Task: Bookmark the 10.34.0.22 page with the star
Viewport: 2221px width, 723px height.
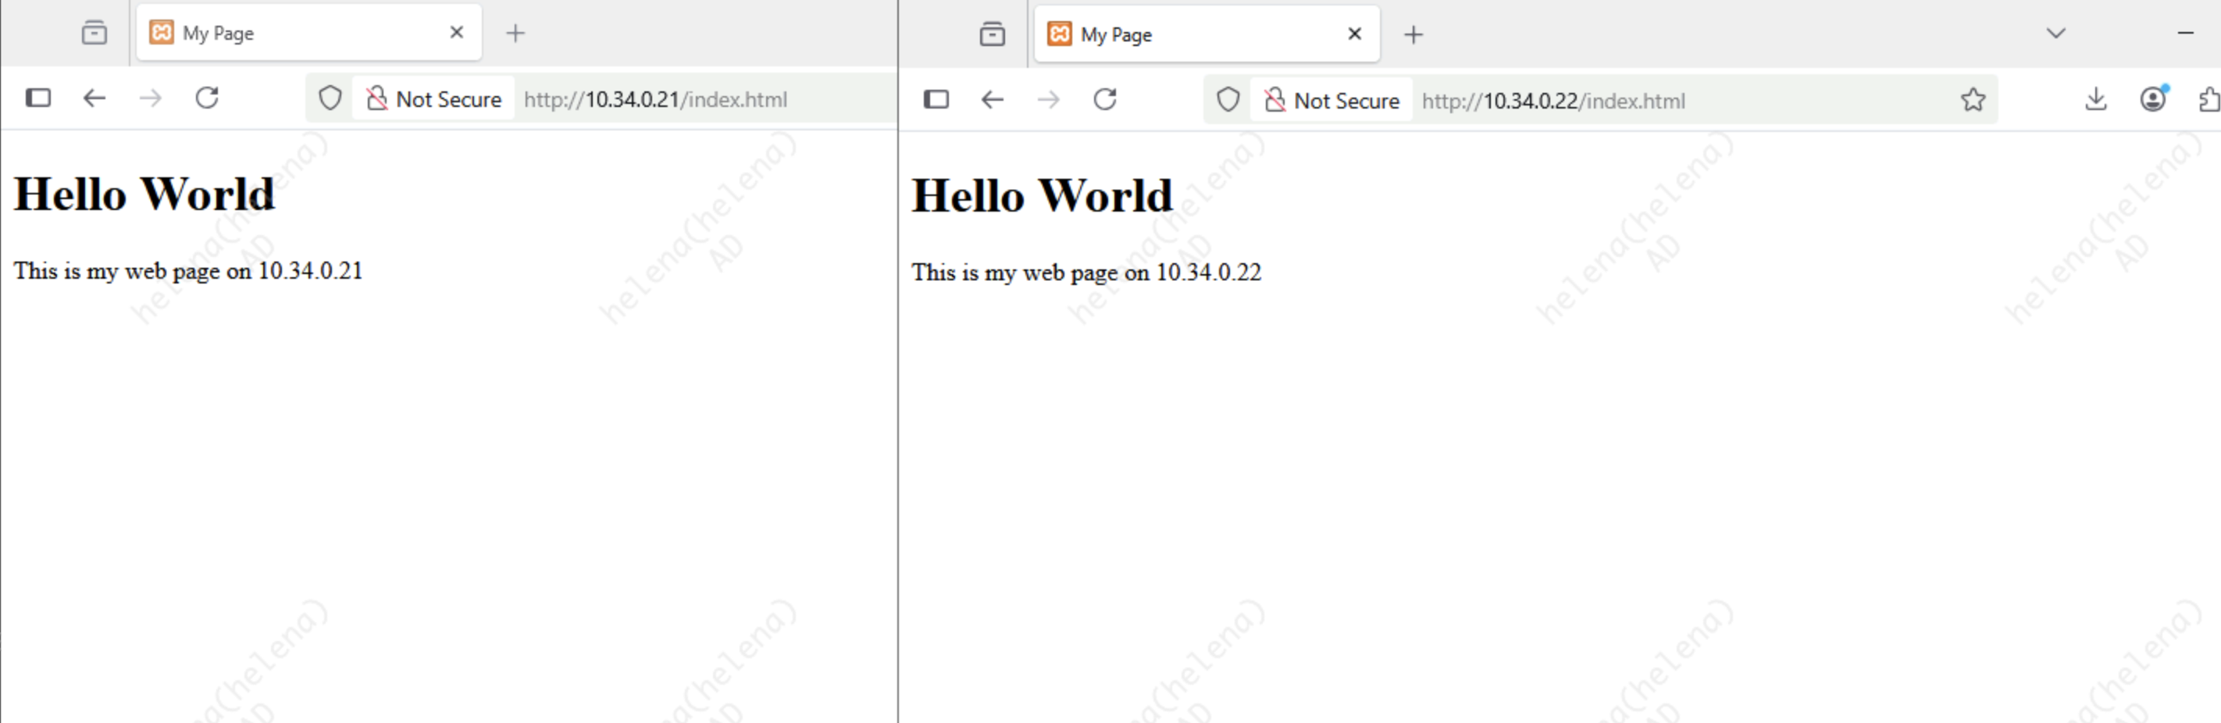Action: tap(1973, 100)
